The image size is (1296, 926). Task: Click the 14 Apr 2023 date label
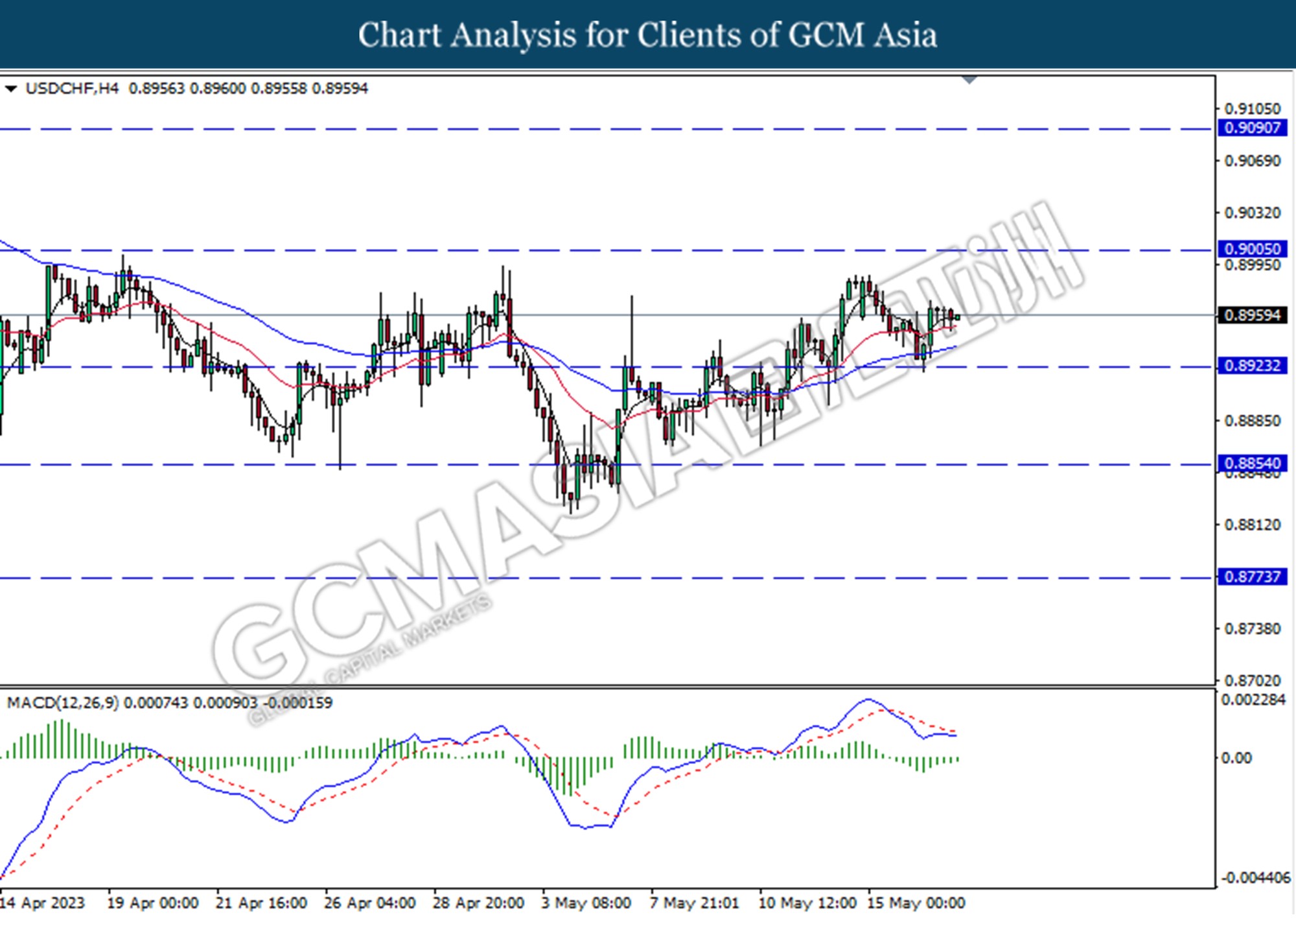point(42,903)
